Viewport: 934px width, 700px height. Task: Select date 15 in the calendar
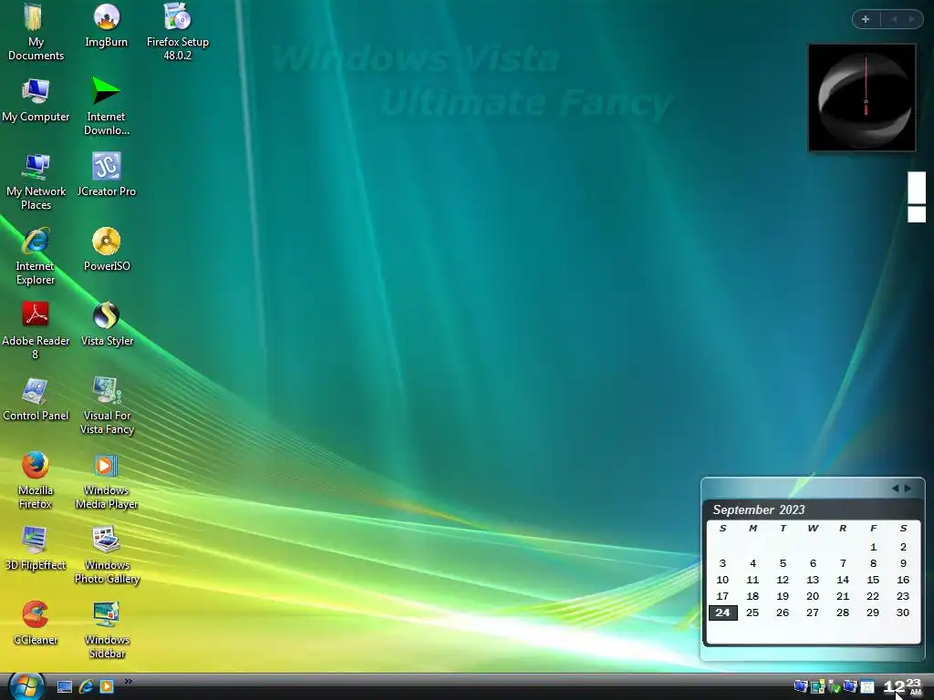point(873,580)
